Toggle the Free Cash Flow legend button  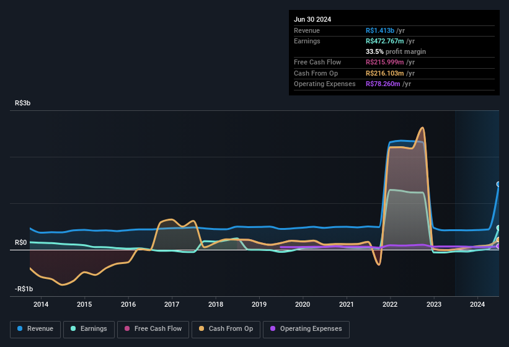coord(153,329)
